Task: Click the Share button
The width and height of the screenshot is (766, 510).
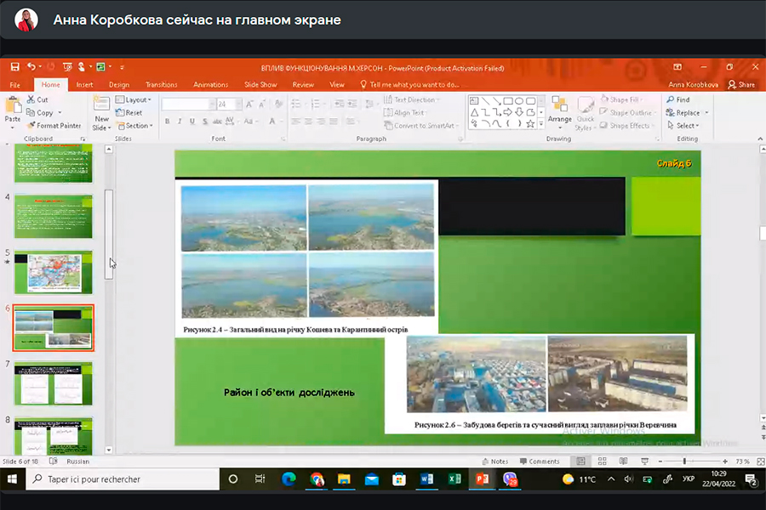Action: (x=741, y=85)
